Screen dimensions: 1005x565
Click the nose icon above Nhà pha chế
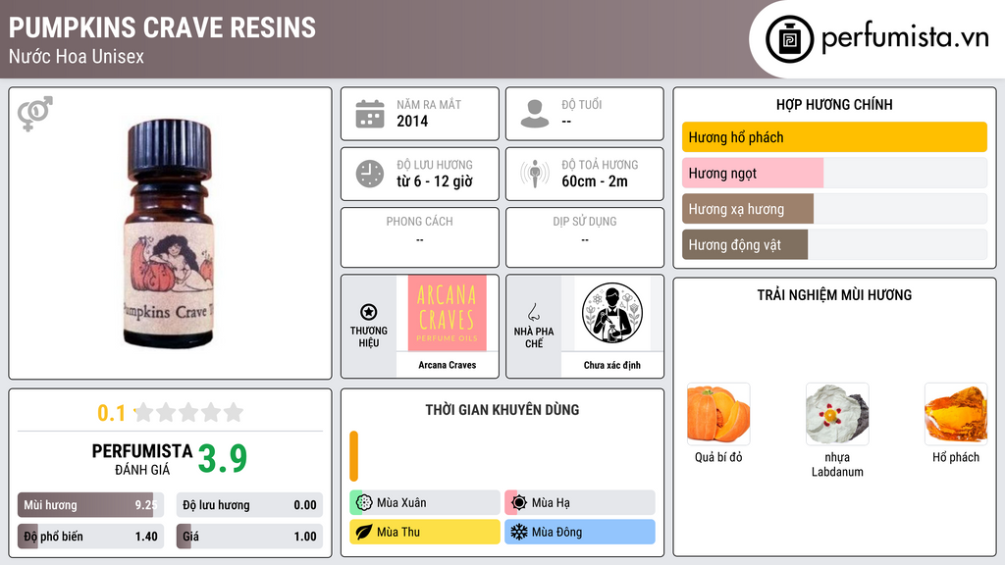[x=533, y=312]
